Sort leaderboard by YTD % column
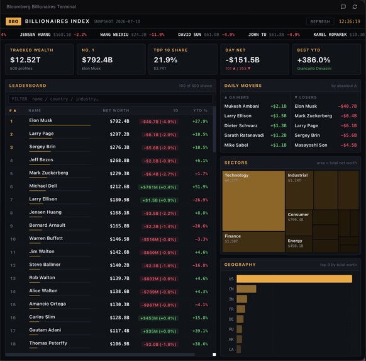366x361 pixels. click(200, 110)
